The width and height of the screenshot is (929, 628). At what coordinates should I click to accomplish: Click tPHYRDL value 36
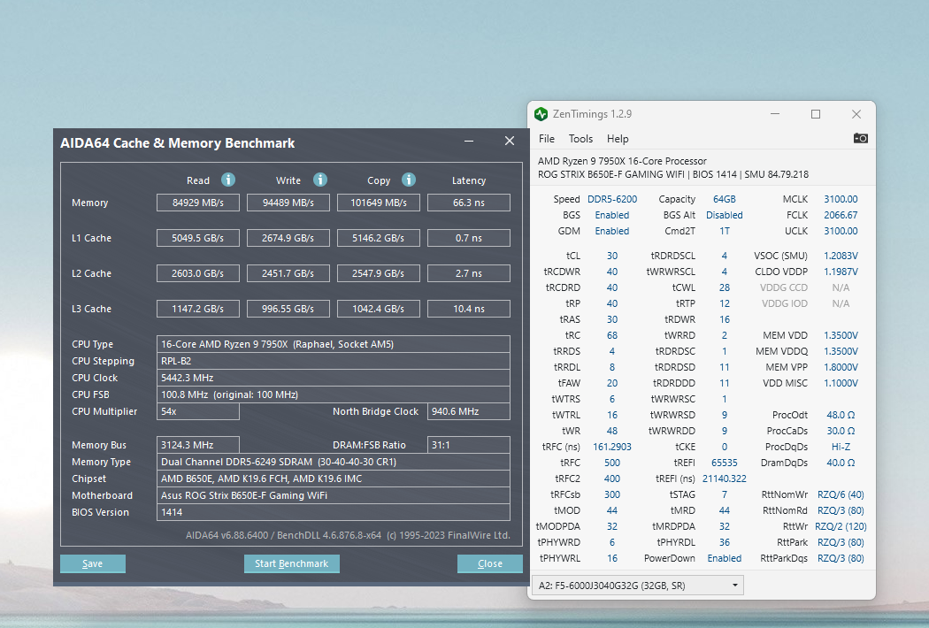pyautogui.click(x=724, y=542)
